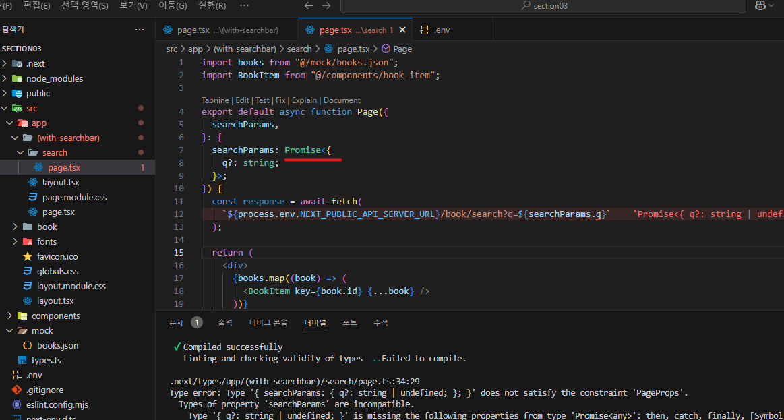The width and height of the screenshot is (784, 420).
Task: Open the 선택 영역(S) menu
Action: 85,6
